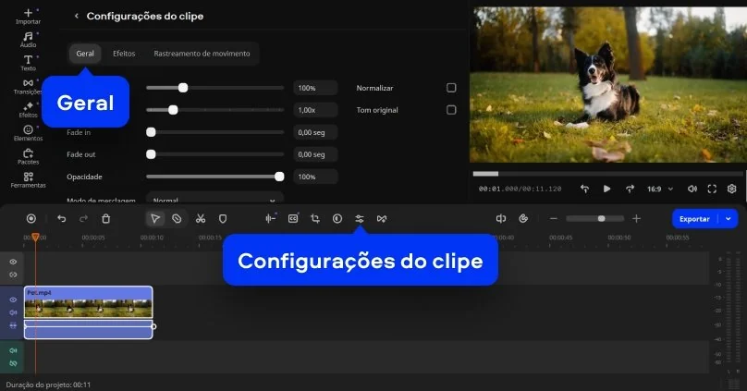Viewport: 747px width, 391px height.
Task: Open the Pacotes panel in the sidebar
Action: 28,156
